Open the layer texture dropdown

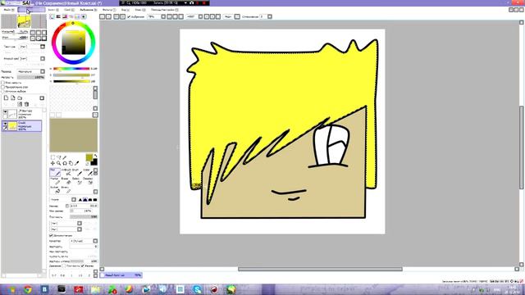click(43, 47)
